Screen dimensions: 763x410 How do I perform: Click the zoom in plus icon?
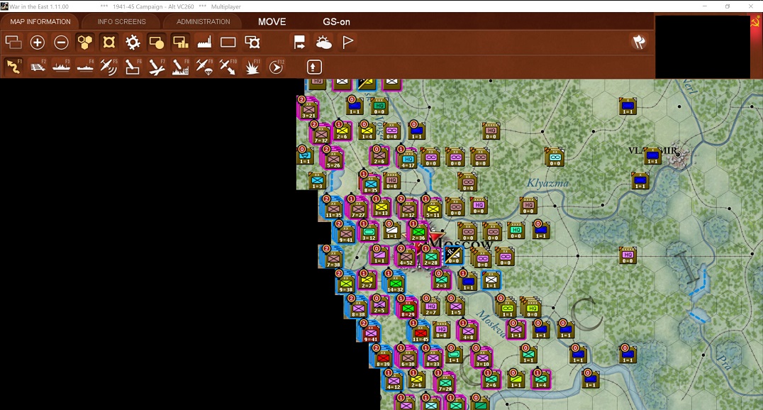pyautogui.click(x=38, y=43)
